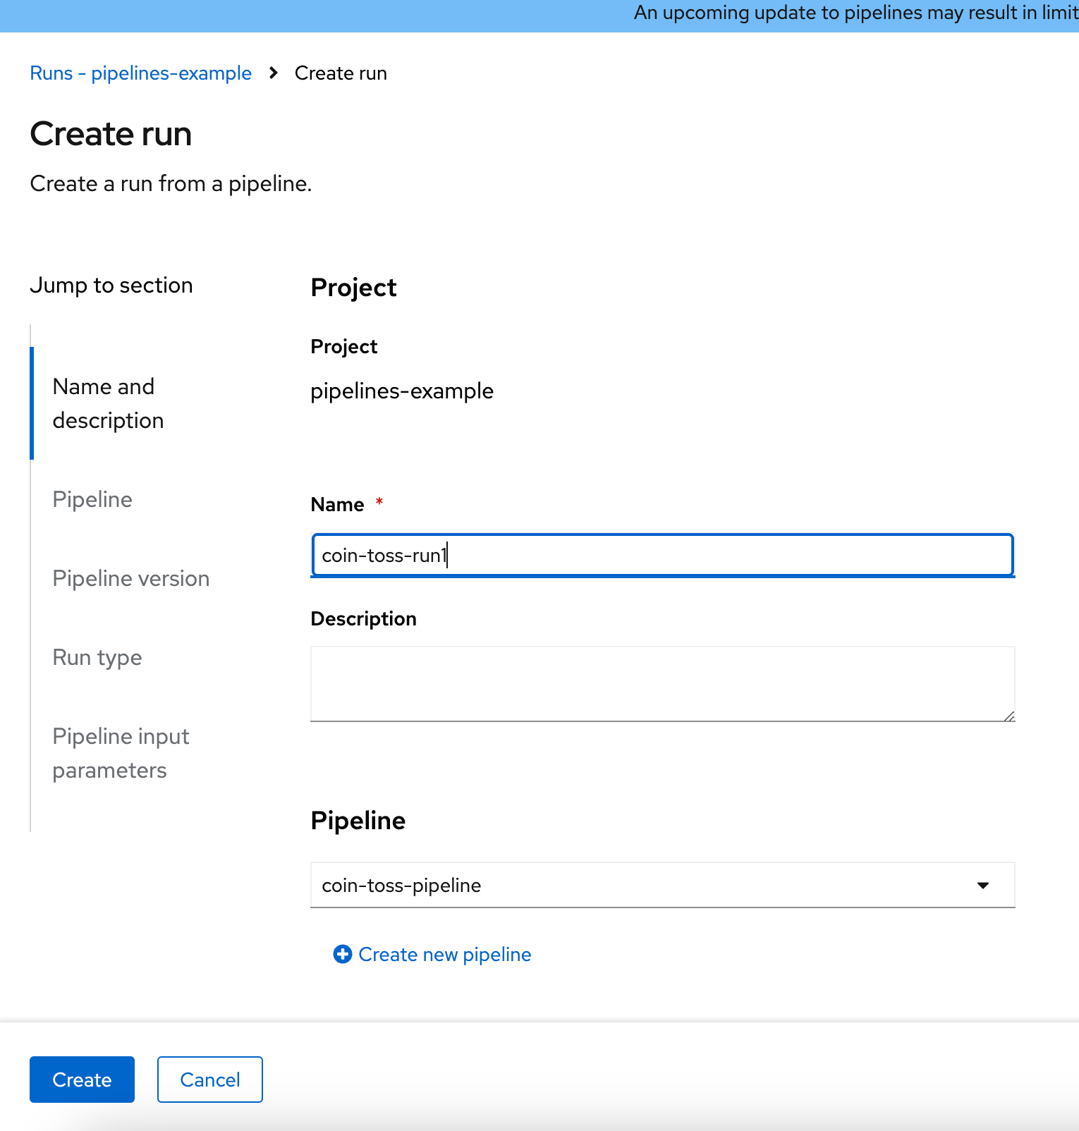Screen dimensions: 1079x1131
Task: Select the pipelines-example project value
Action: 402,391
